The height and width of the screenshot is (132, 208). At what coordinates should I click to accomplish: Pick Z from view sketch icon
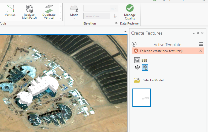115,16
